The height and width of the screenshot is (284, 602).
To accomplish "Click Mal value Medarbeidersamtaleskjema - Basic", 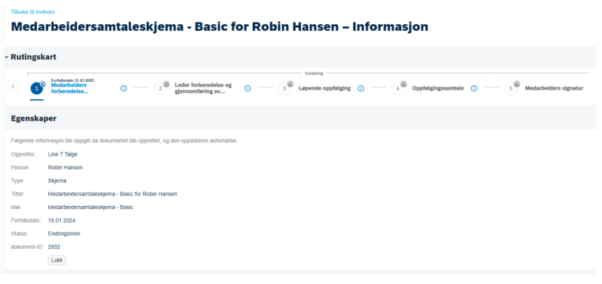I will (90, 207).
